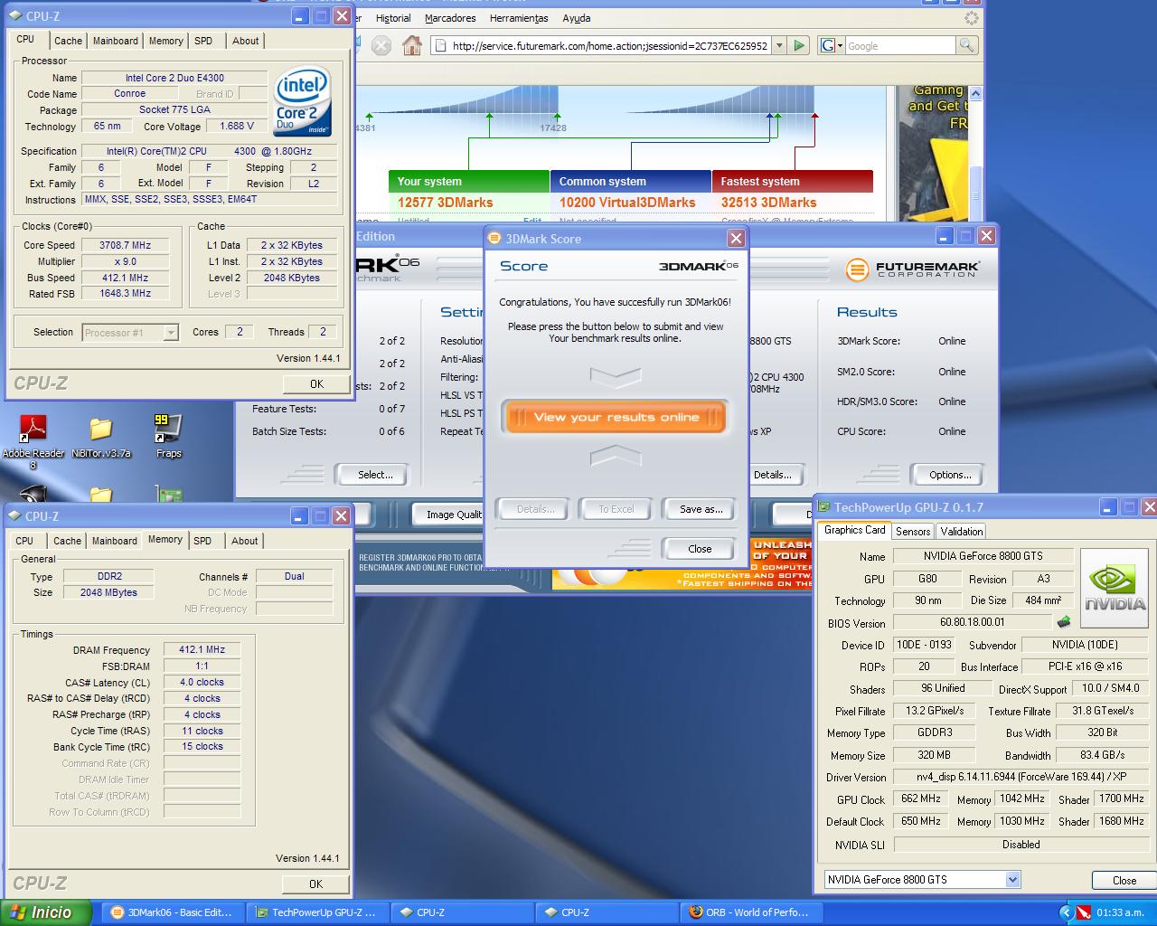Switch to TechPowerUp GPU-Z taskbar item
The width and height of the screenshot is (1157, 926).
[316, 912]
